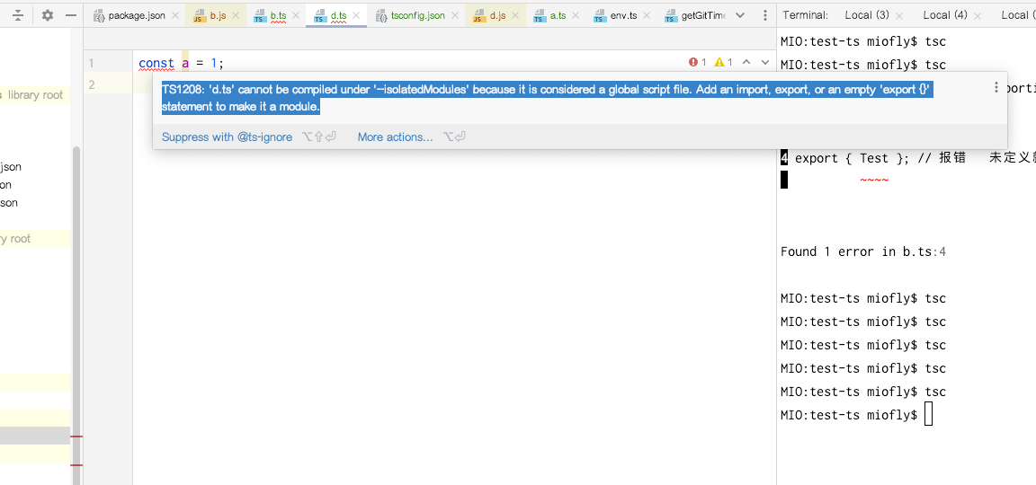Image resolution: width=1036 pixels, height=485 pixels.
Task: Jump to previous highlighted error arrow
Action: (x=746, y=63)
